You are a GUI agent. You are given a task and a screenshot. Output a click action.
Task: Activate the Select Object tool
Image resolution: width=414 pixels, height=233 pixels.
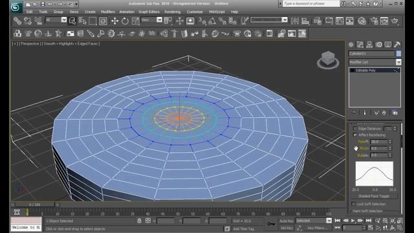(x=72, y=21)
